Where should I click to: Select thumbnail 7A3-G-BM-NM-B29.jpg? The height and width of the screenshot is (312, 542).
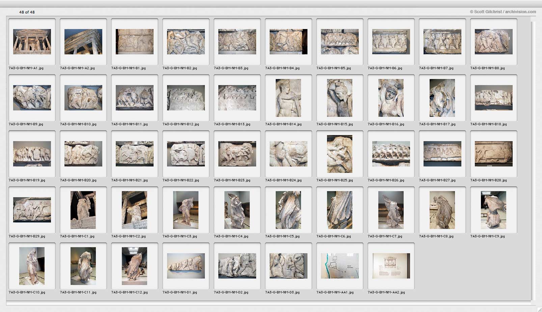(32, 210)
